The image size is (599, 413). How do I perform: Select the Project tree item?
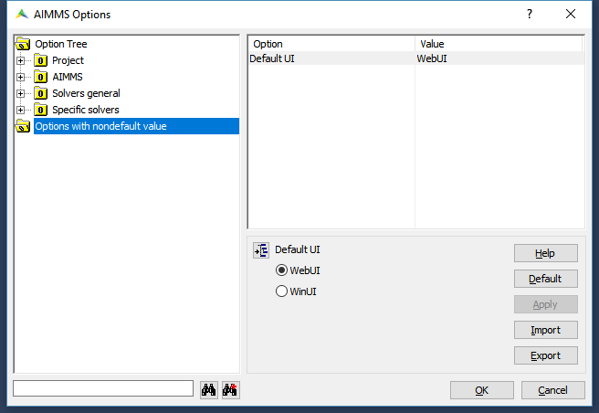pos(68,60)
